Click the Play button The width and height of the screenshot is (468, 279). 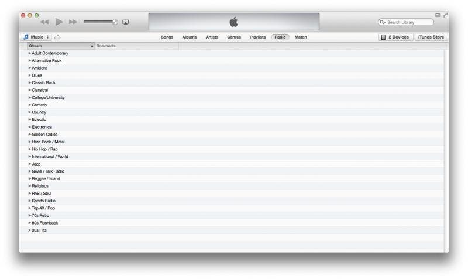click(59, 22)
